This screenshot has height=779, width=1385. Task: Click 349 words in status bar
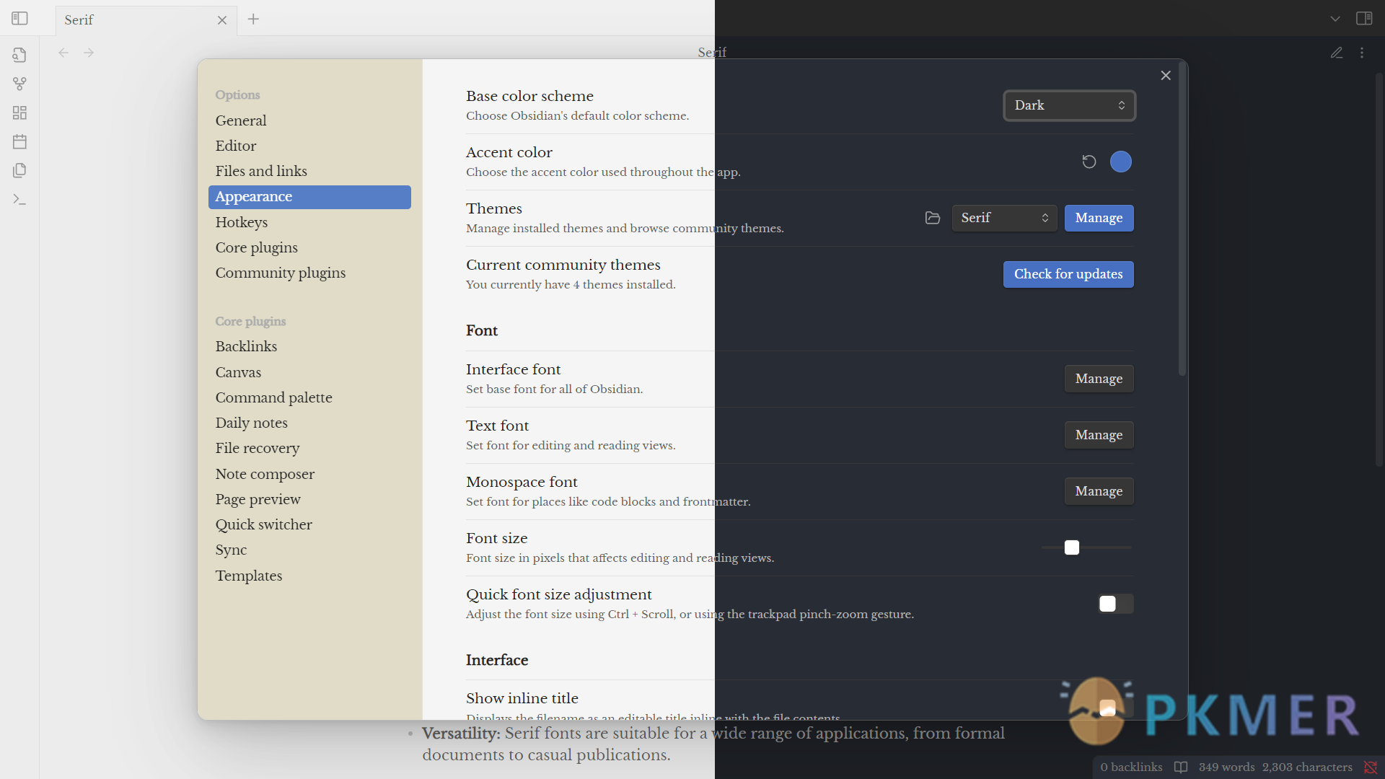(x=1226, y=767)
